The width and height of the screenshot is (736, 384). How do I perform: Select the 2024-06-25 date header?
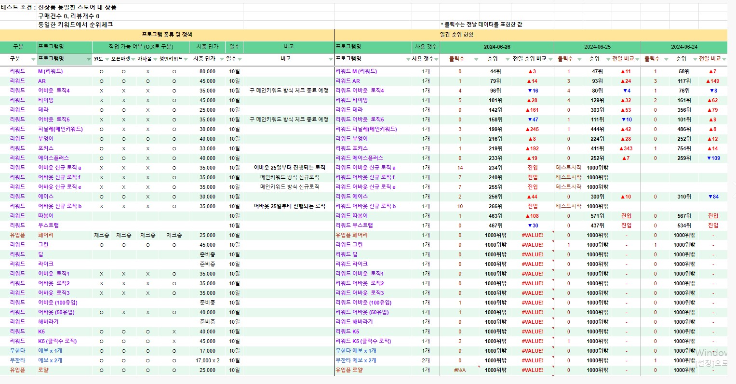pos(597,47)
